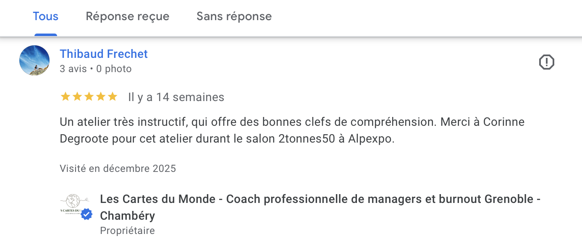Click the Les Cartes du Monde logo
The image size is (582, 239).
click(x=72, y=204)
